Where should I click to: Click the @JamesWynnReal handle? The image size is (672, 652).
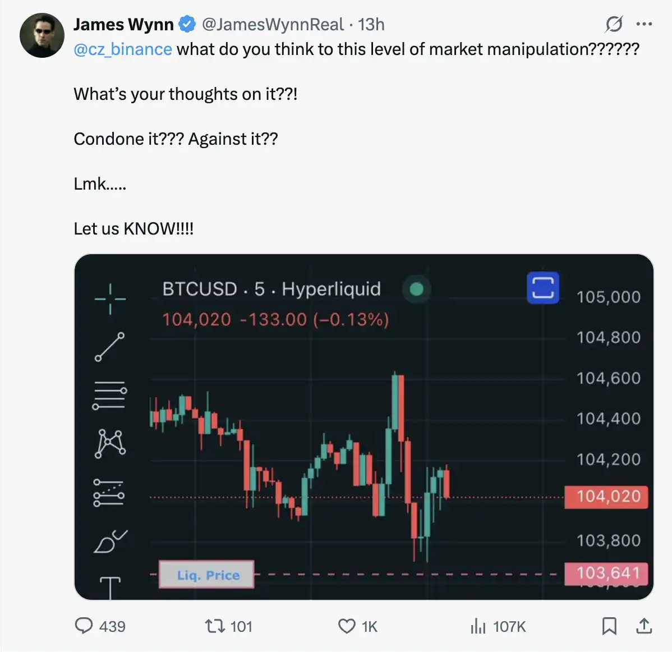pos(273,25)
